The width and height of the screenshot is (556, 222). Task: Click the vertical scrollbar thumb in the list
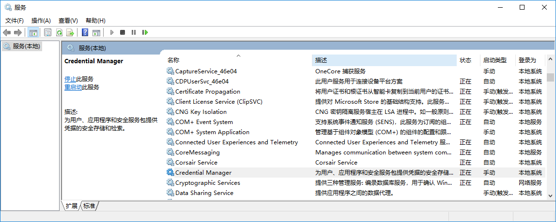tap(550, 77)
